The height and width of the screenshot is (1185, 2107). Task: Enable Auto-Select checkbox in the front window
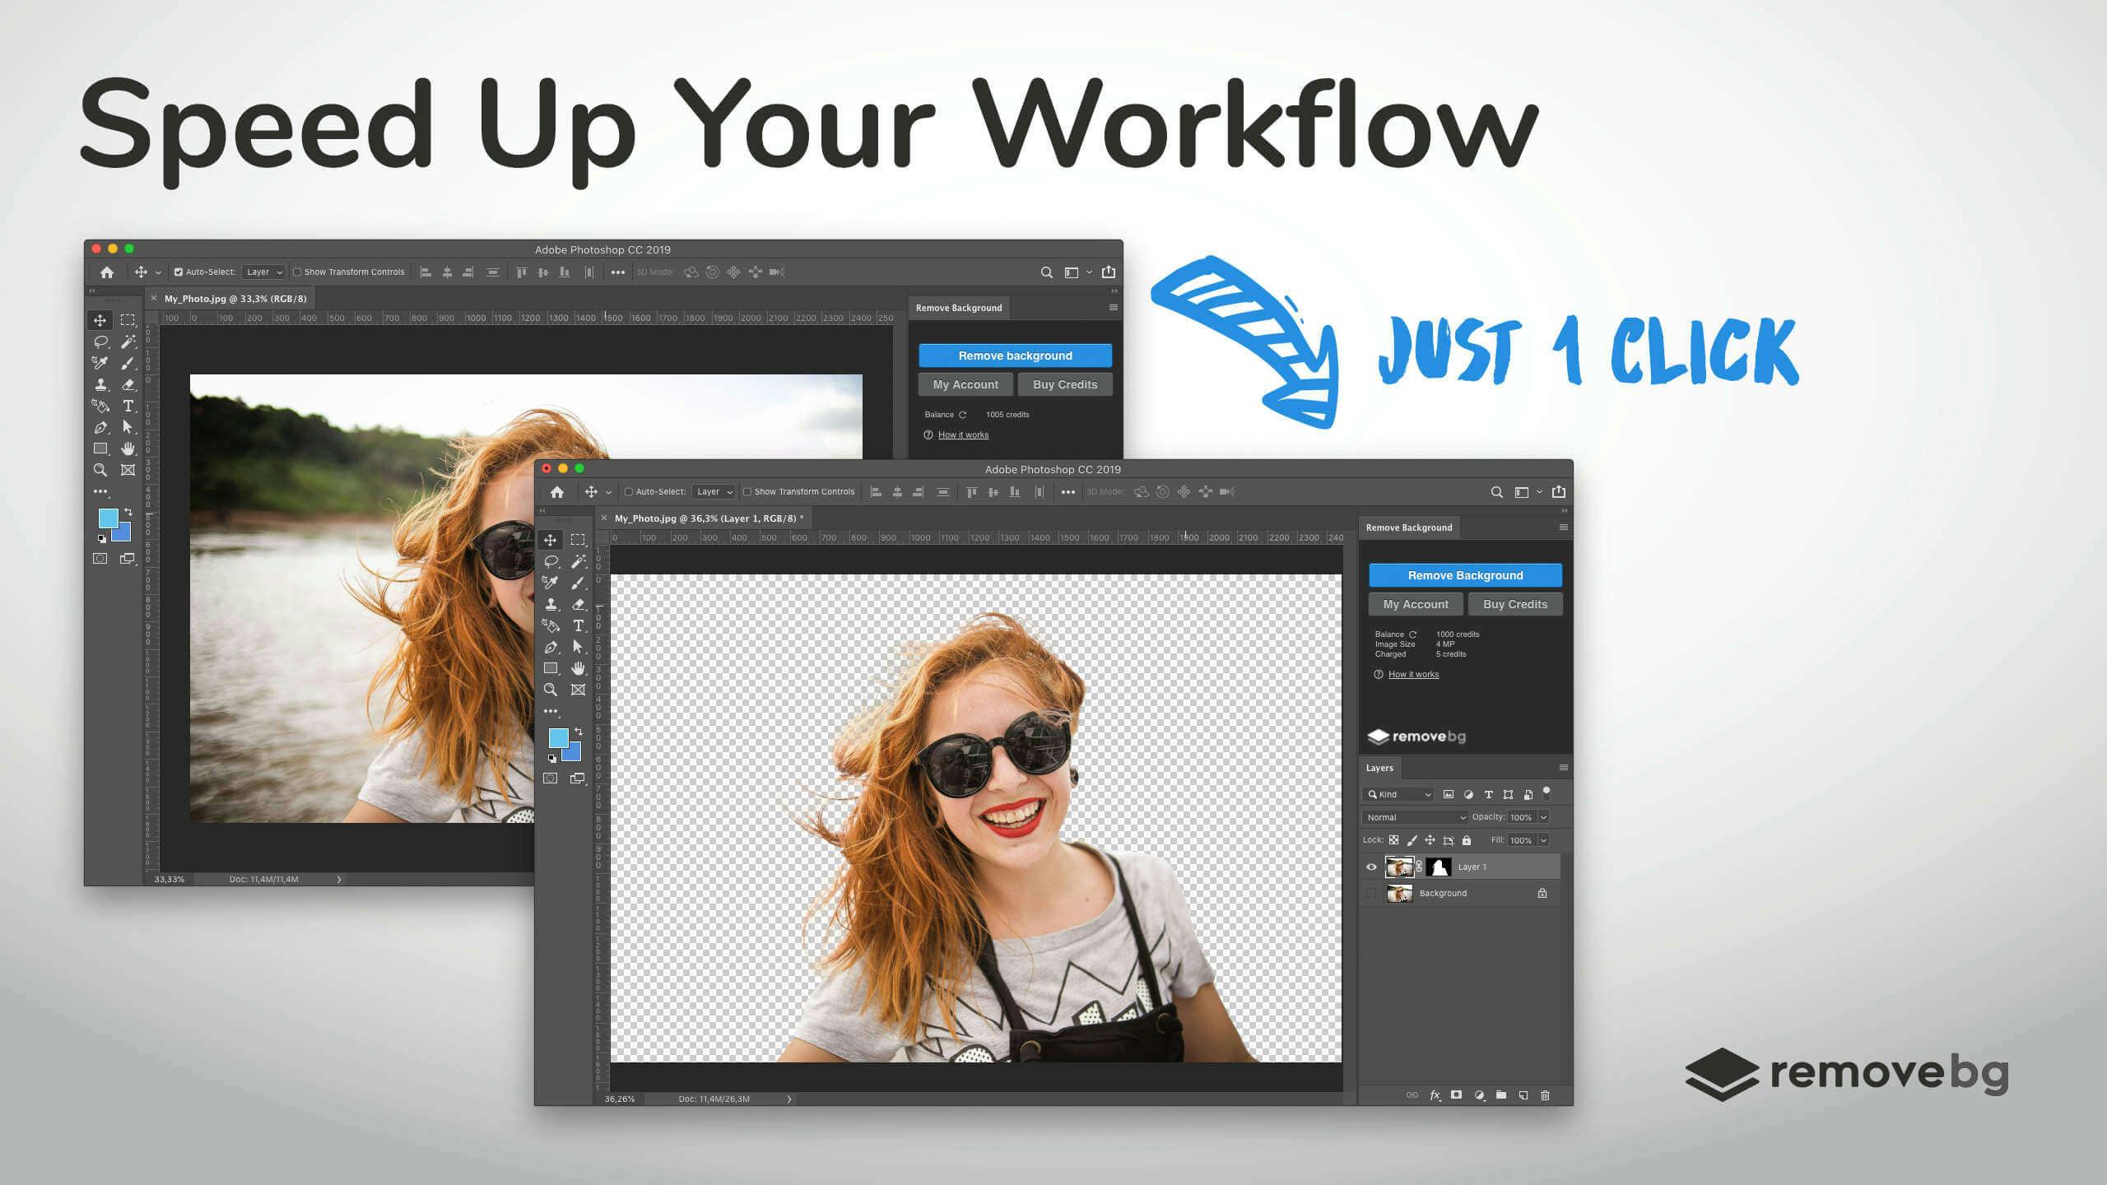629,492
